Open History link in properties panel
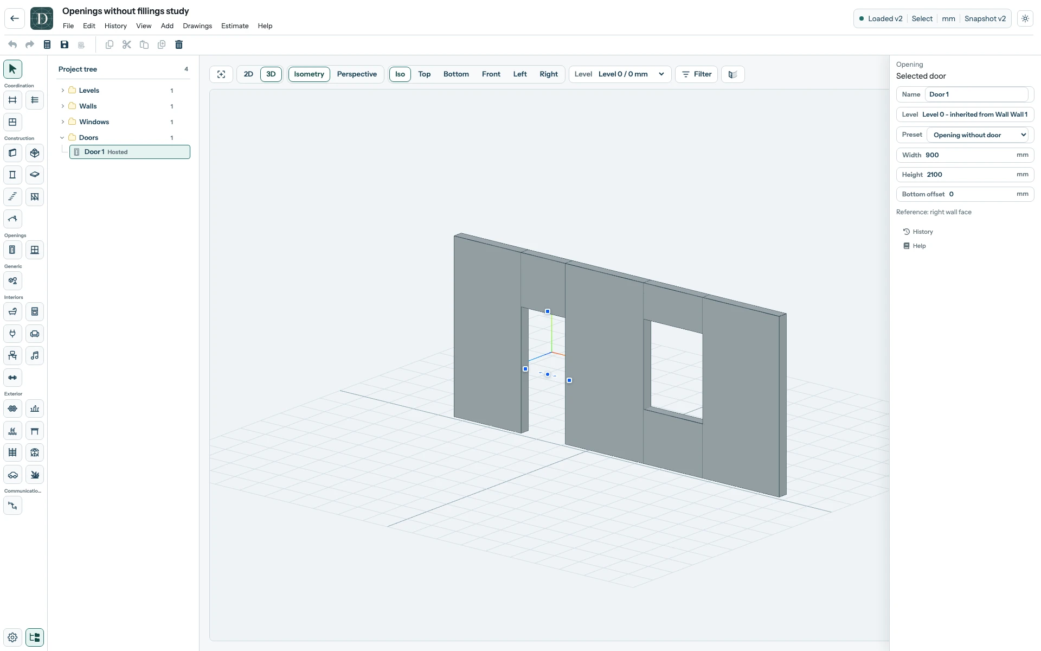This screenshot has width=1041, height=651. tap(918, 232)
